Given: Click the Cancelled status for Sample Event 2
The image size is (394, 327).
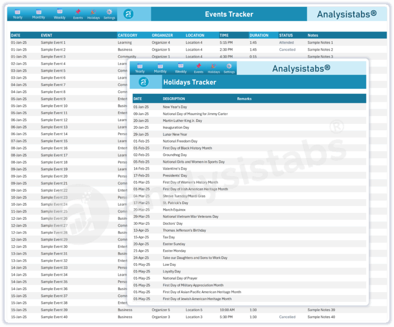Looking at the screenshot, I should pyautogui.click(x=287, y=50).
